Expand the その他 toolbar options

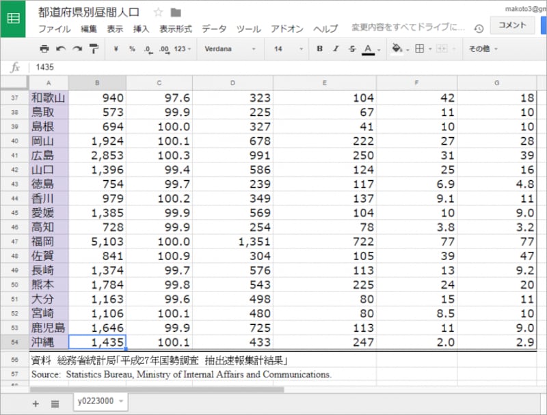483,49
